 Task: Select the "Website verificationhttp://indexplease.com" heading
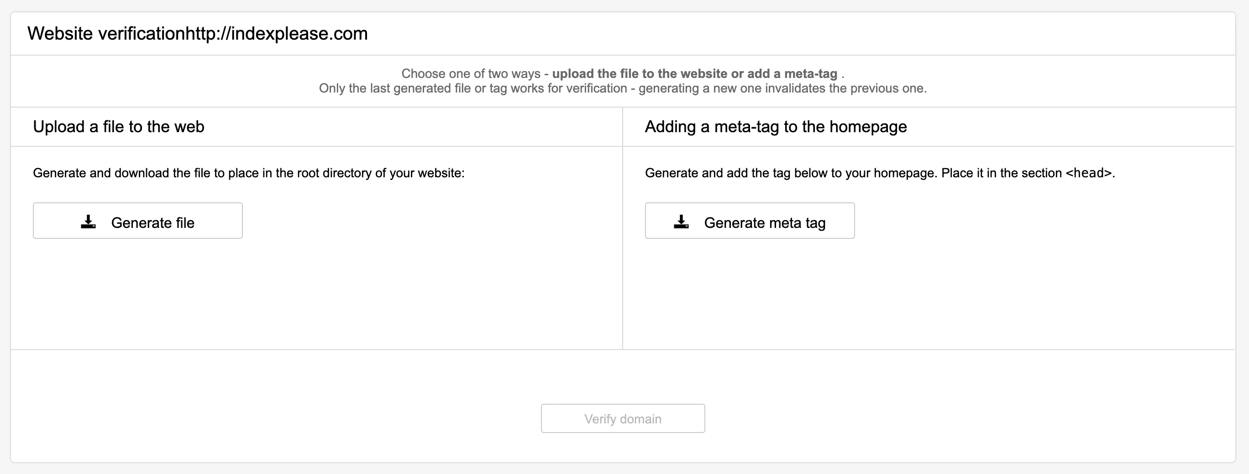pyautogui.click(x=197, y=34)
